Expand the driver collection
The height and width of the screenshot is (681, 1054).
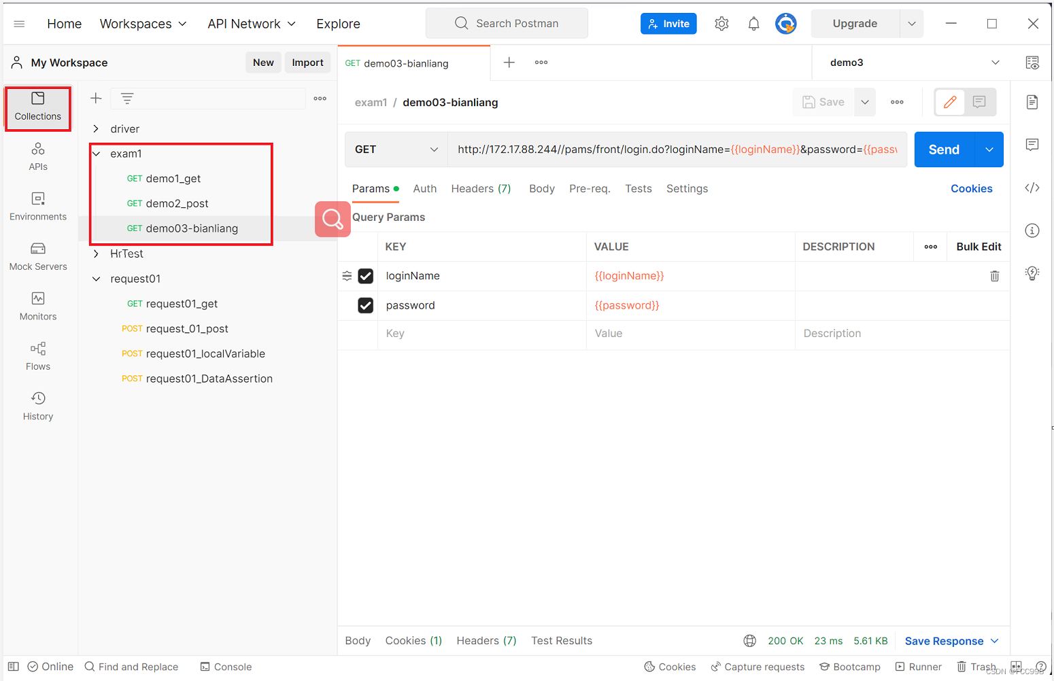[x=96, y=129]
